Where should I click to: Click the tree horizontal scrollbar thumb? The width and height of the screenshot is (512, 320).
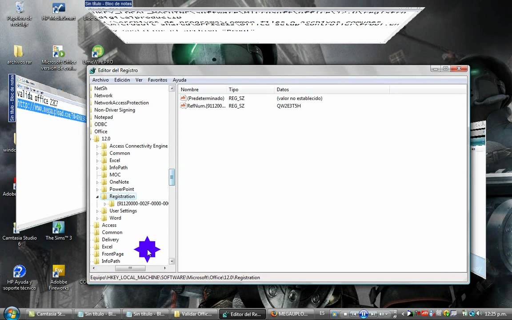[130, 268]
